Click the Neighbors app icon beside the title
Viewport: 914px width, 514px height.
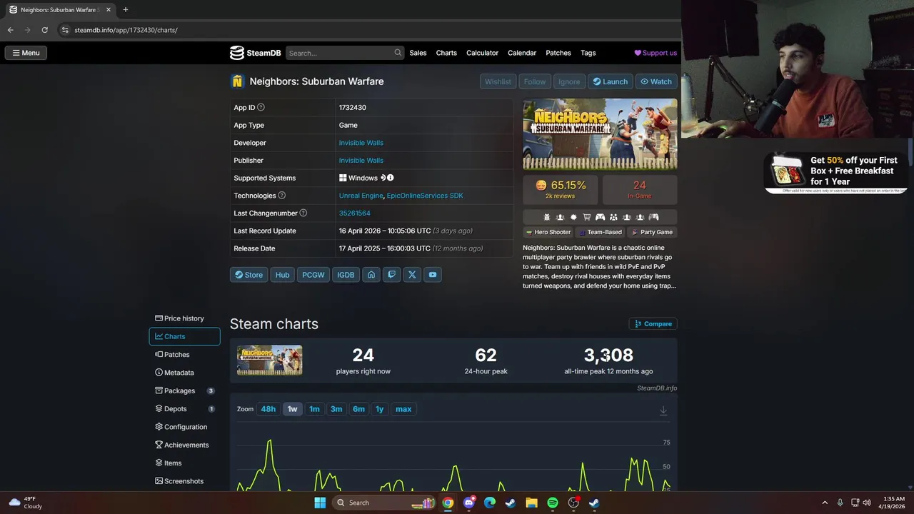pyautogui.click(x=237, y=81)
